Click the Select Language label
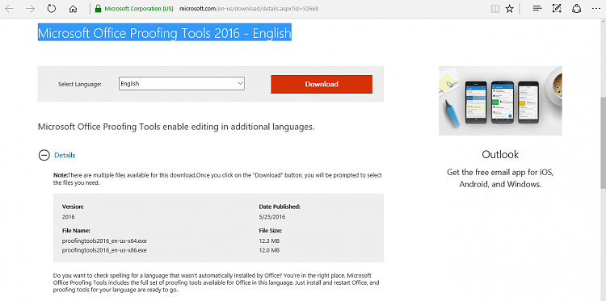Image resolution: width=606 pixels, height=301 pixels. coord(80,84)
